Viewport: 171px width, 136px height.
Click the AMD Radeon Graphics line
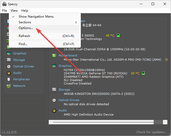[x=94, y=77]
